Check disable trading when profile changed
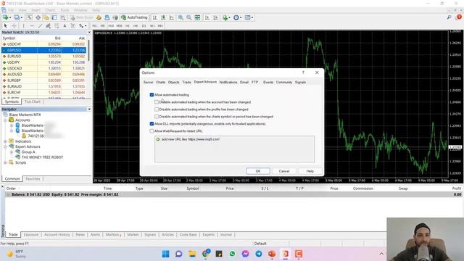The width and height of the screenshot is (464, 261). pos(157,109)
